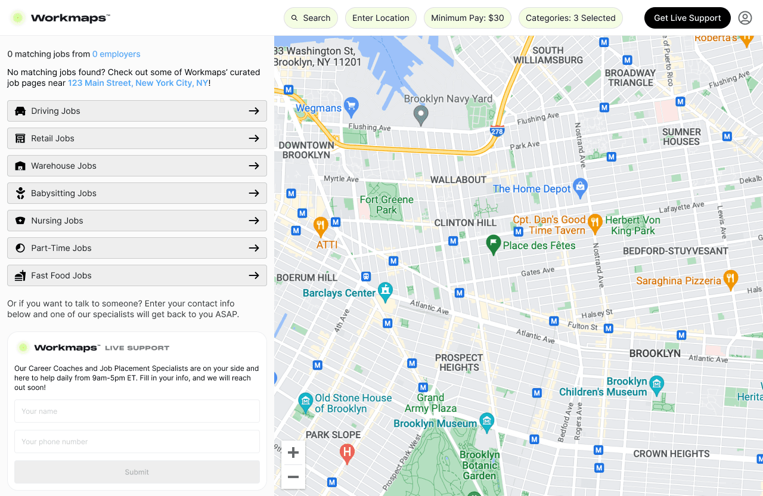Select the Brooklyn Navy Yard map pin

421,114
